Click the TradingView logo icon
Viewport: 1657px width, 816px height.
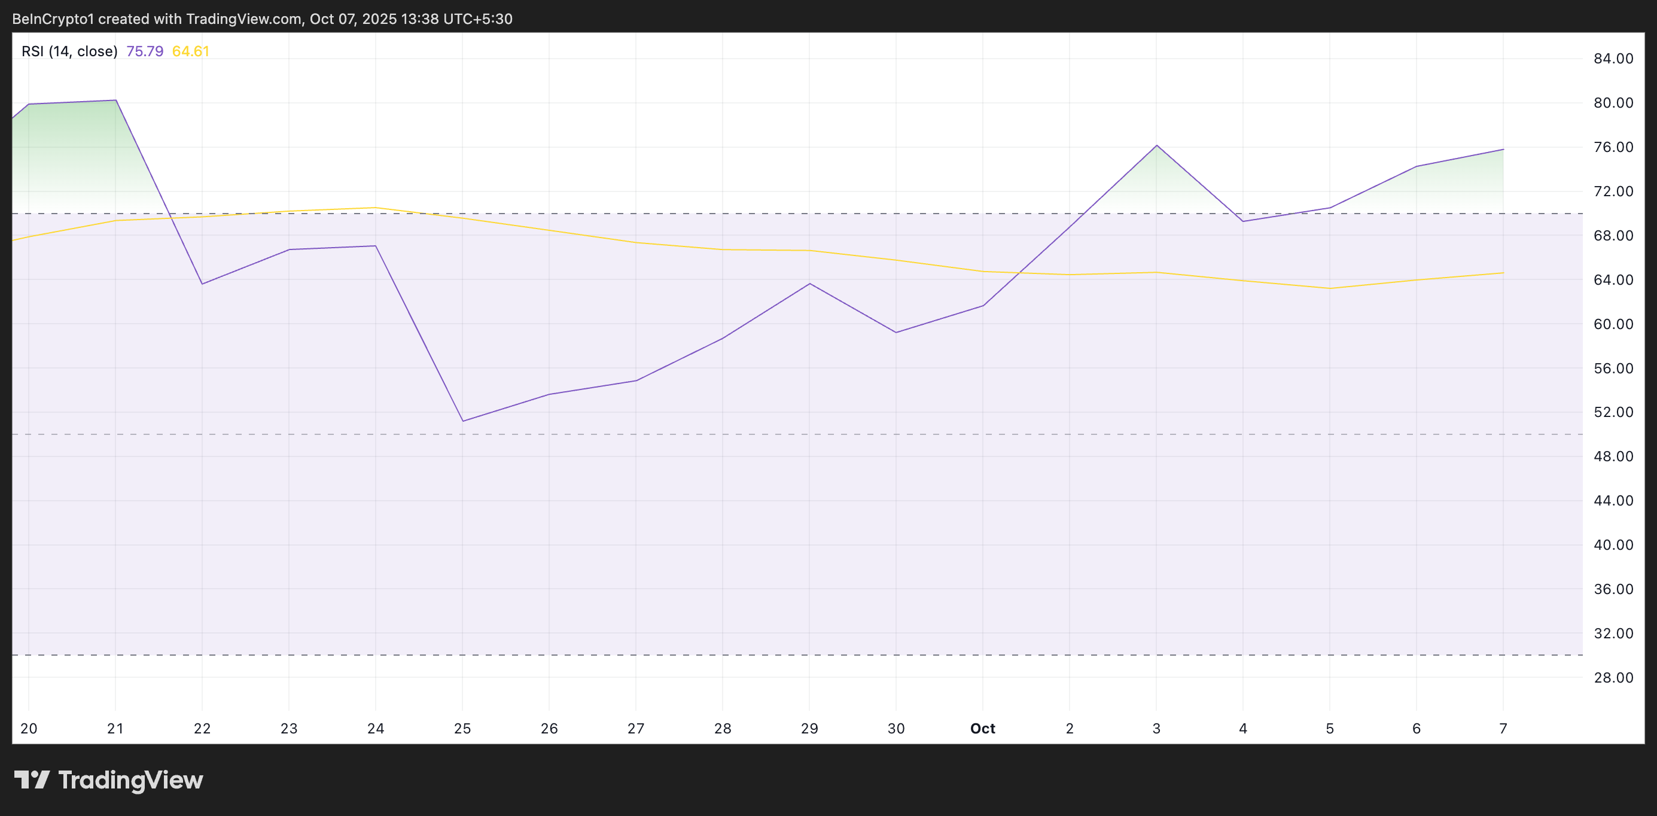click(33, 780)
